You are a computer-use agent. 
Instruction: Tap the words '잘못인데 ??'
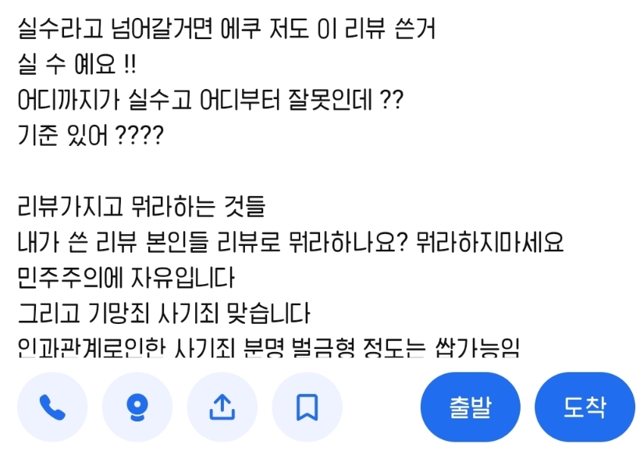[x=346, y=100]
